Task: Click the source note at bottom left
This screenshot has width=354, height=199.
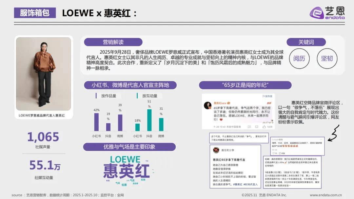Action: click(68, 195)
